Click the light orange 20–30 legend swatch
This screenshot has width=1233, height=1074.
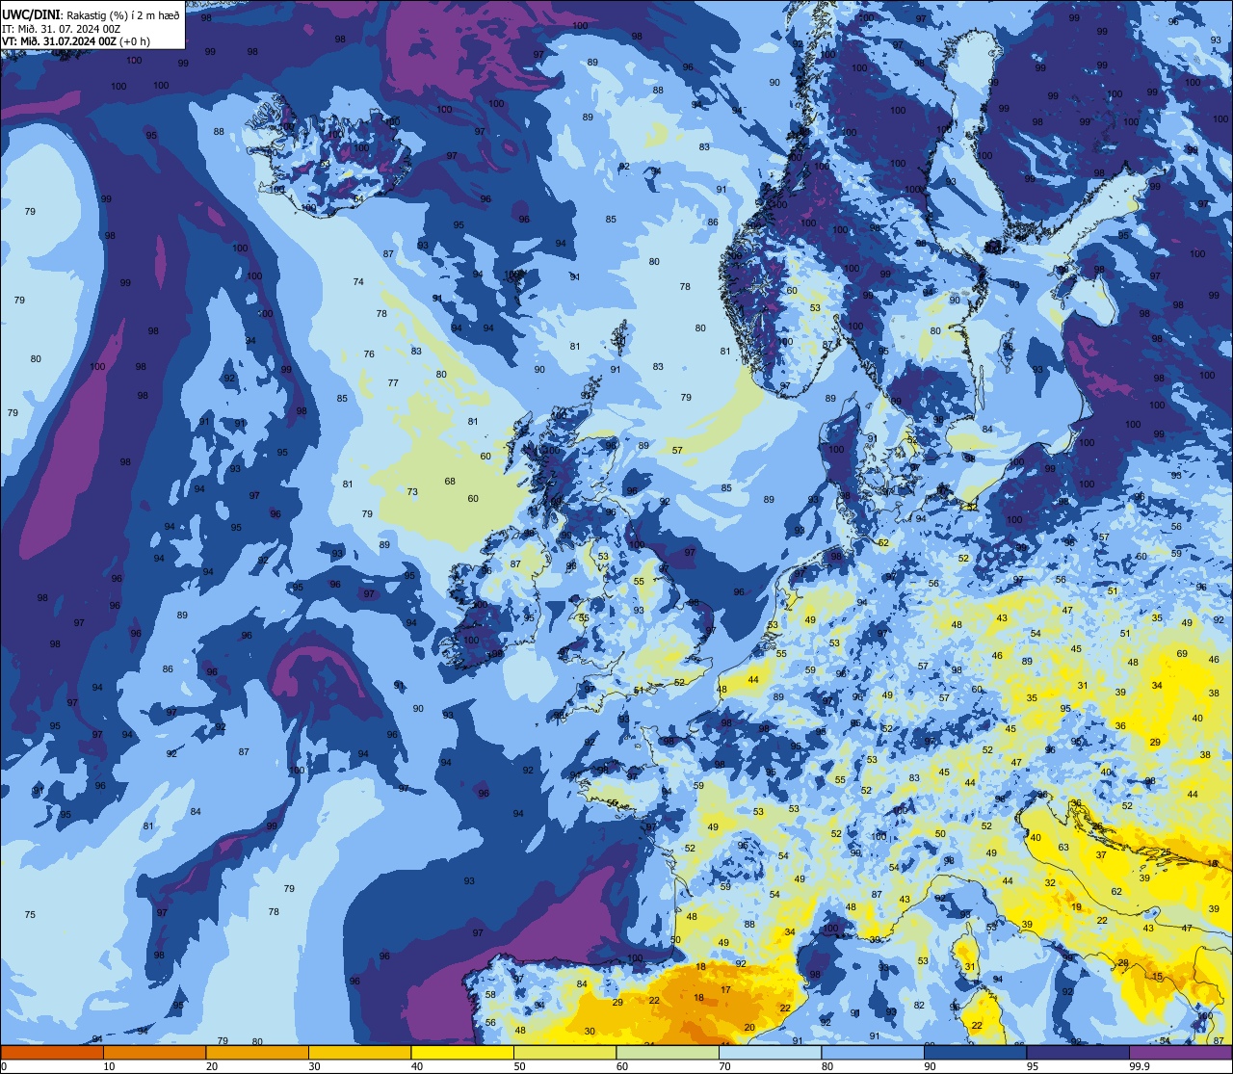[x=257, y=1053]
